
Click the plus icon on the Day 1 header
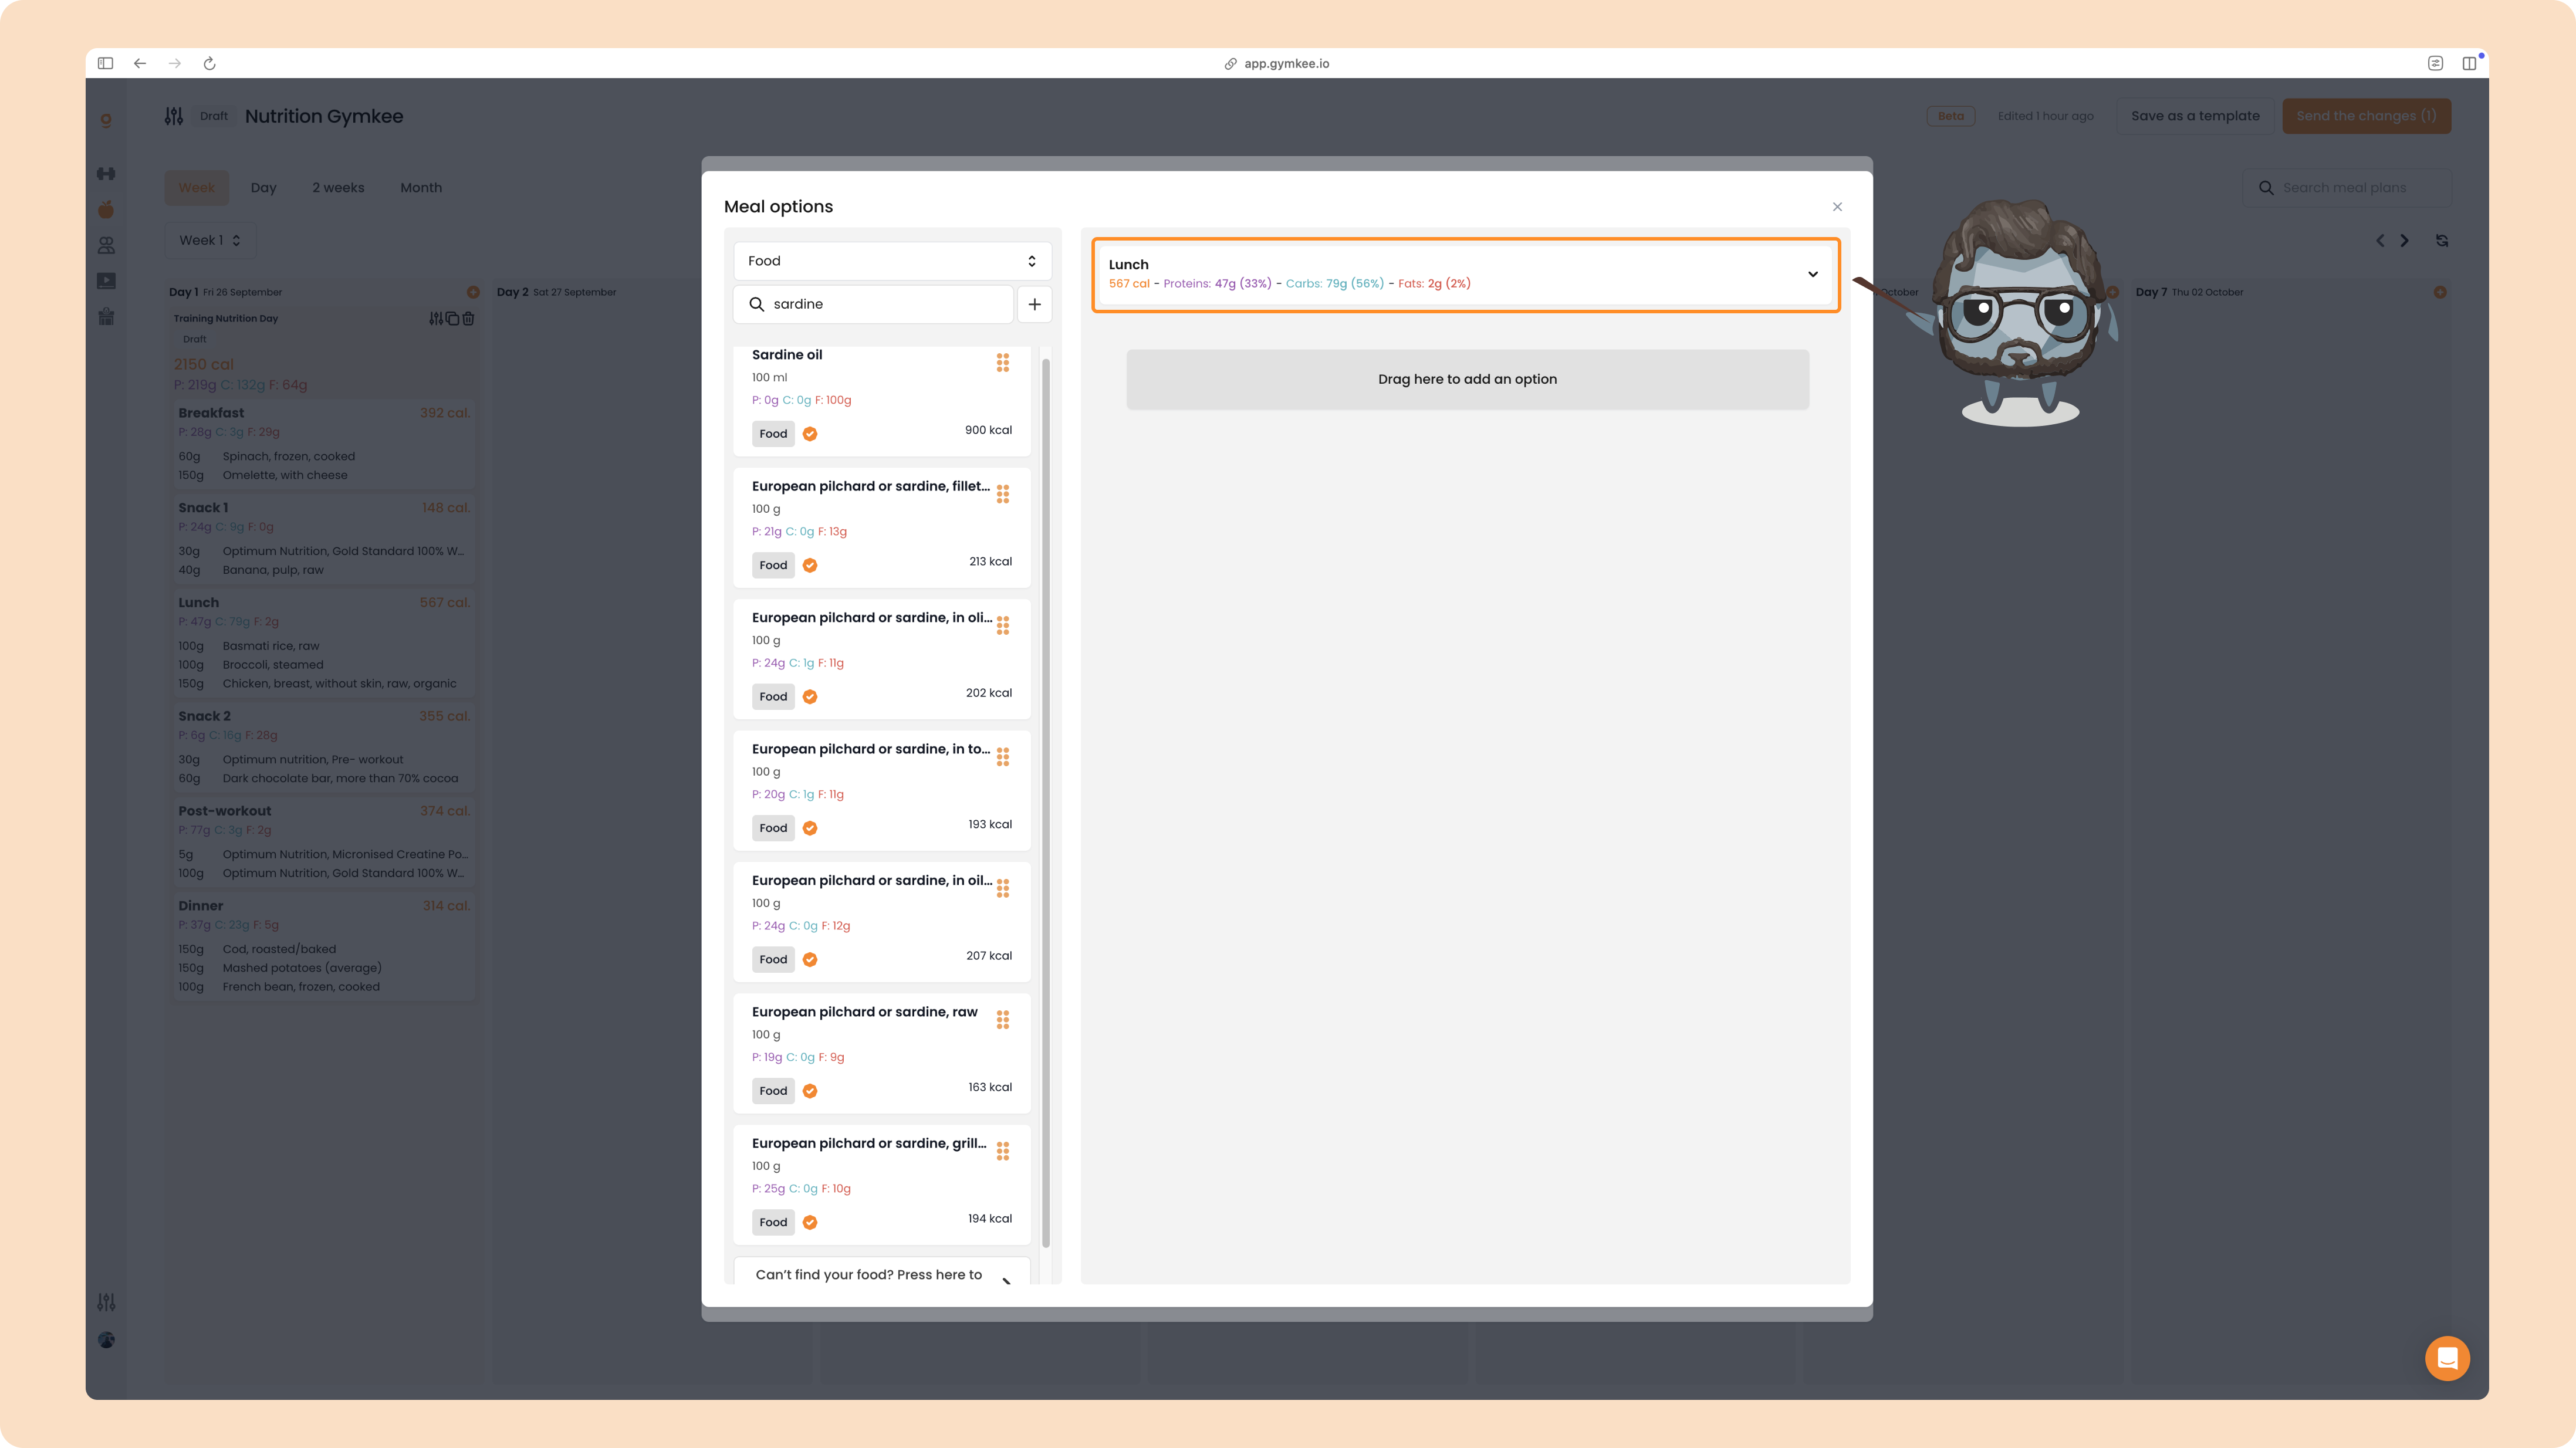[473, 292]
